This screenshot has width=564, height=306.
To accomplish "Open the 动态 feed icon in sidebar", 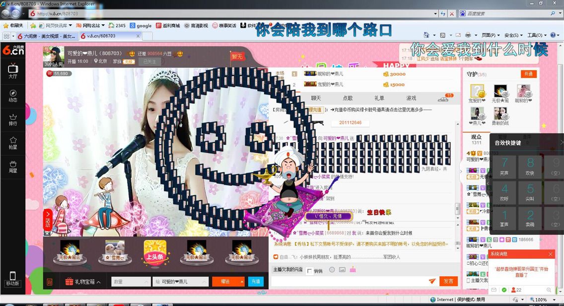I will pos(12,95).
